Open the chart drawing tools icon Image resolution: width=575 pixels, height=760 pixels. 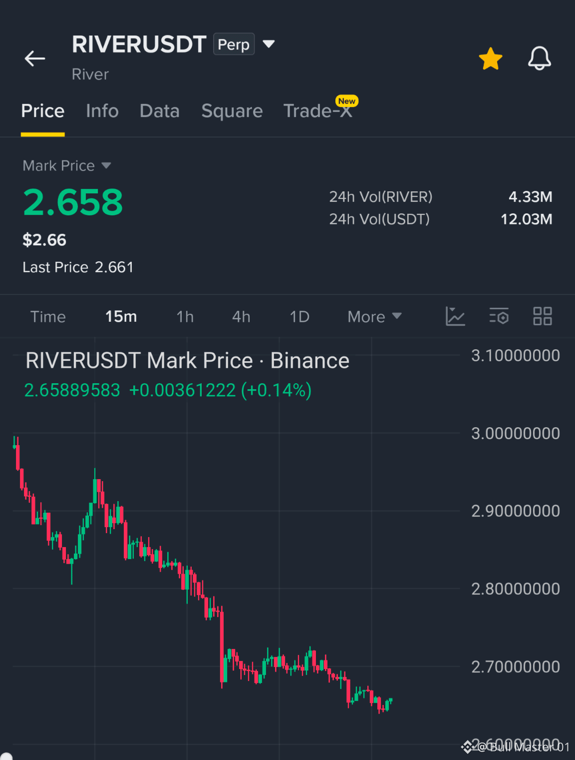tap(455, 316)
